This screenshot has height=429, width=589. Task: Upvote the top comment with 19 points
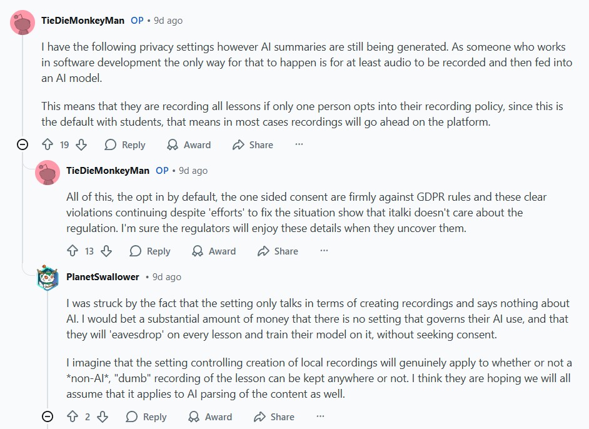pyautogui.click(x=47, y=144)
